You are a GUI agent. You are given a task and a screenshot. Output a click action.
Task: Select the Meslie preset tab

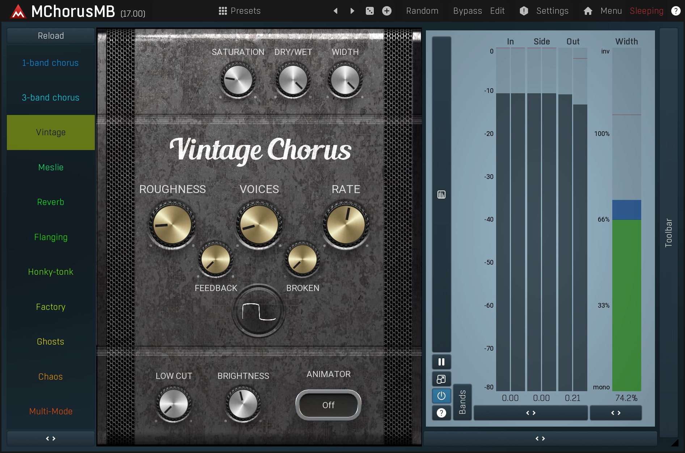[51, 167]
